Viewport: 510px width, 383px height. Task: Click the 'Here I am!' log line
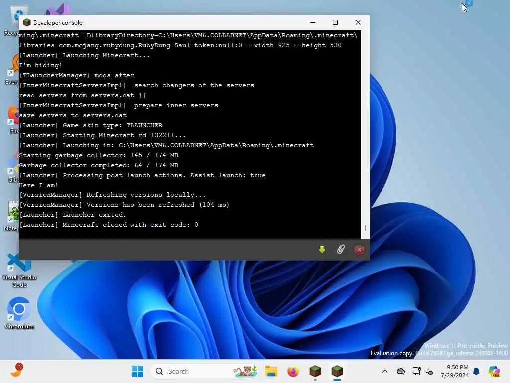39,185
